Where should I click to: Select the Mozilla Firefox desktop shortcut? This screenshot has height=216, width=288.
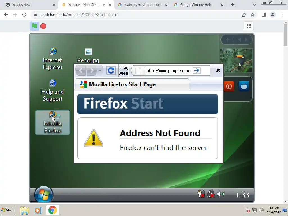(x=53, y=122)
